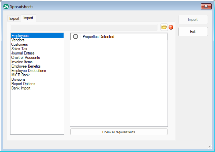Viewport: 215px width, 152px height.
Task: Click the green 24 app icon
Action: click(6, 6)
